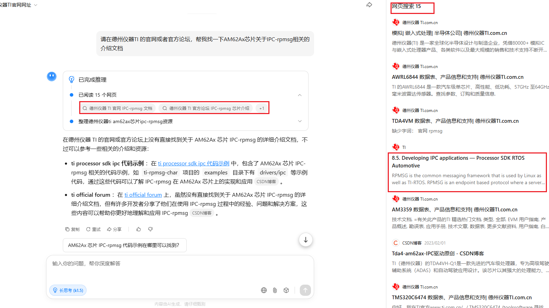Open the chat title dropdown chevron
549x308 pixels.
point(36,5)
